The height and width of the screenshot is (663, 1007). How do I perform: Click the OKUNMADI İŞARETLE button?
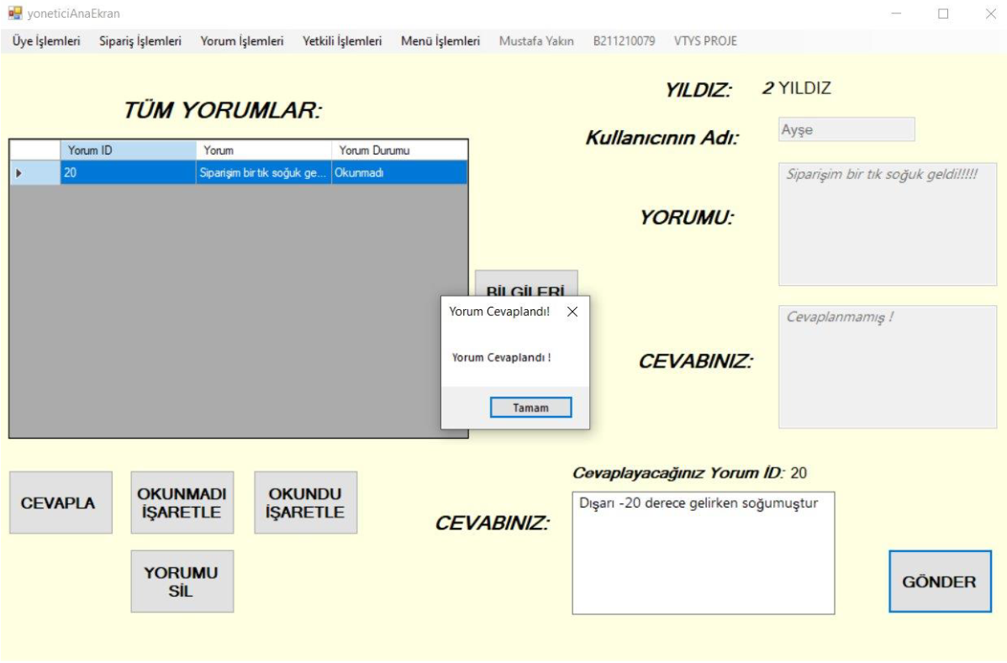click(x=182, y=503)
